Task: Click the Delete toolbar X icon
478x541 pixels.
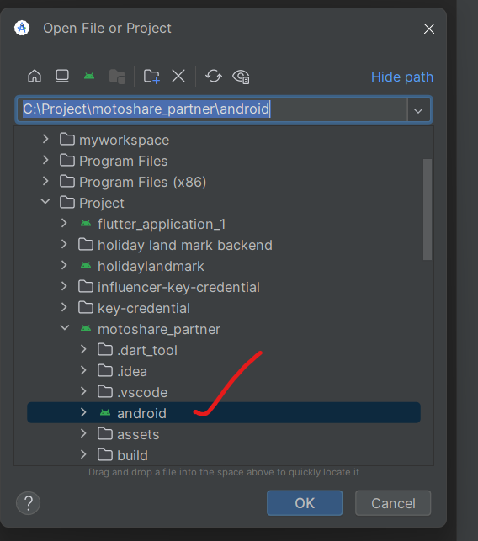Action: [x=178, y=77]
